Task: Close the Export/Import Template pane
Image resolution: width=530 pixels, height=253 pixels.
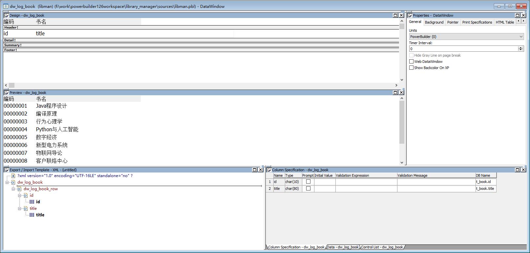Action: (x=261, y=170)
